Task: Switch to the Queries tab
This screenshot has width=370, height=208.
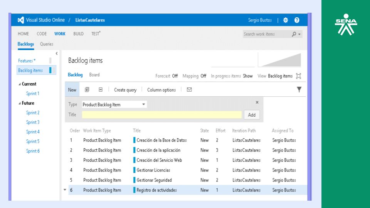Action: (x=47, y=44)
